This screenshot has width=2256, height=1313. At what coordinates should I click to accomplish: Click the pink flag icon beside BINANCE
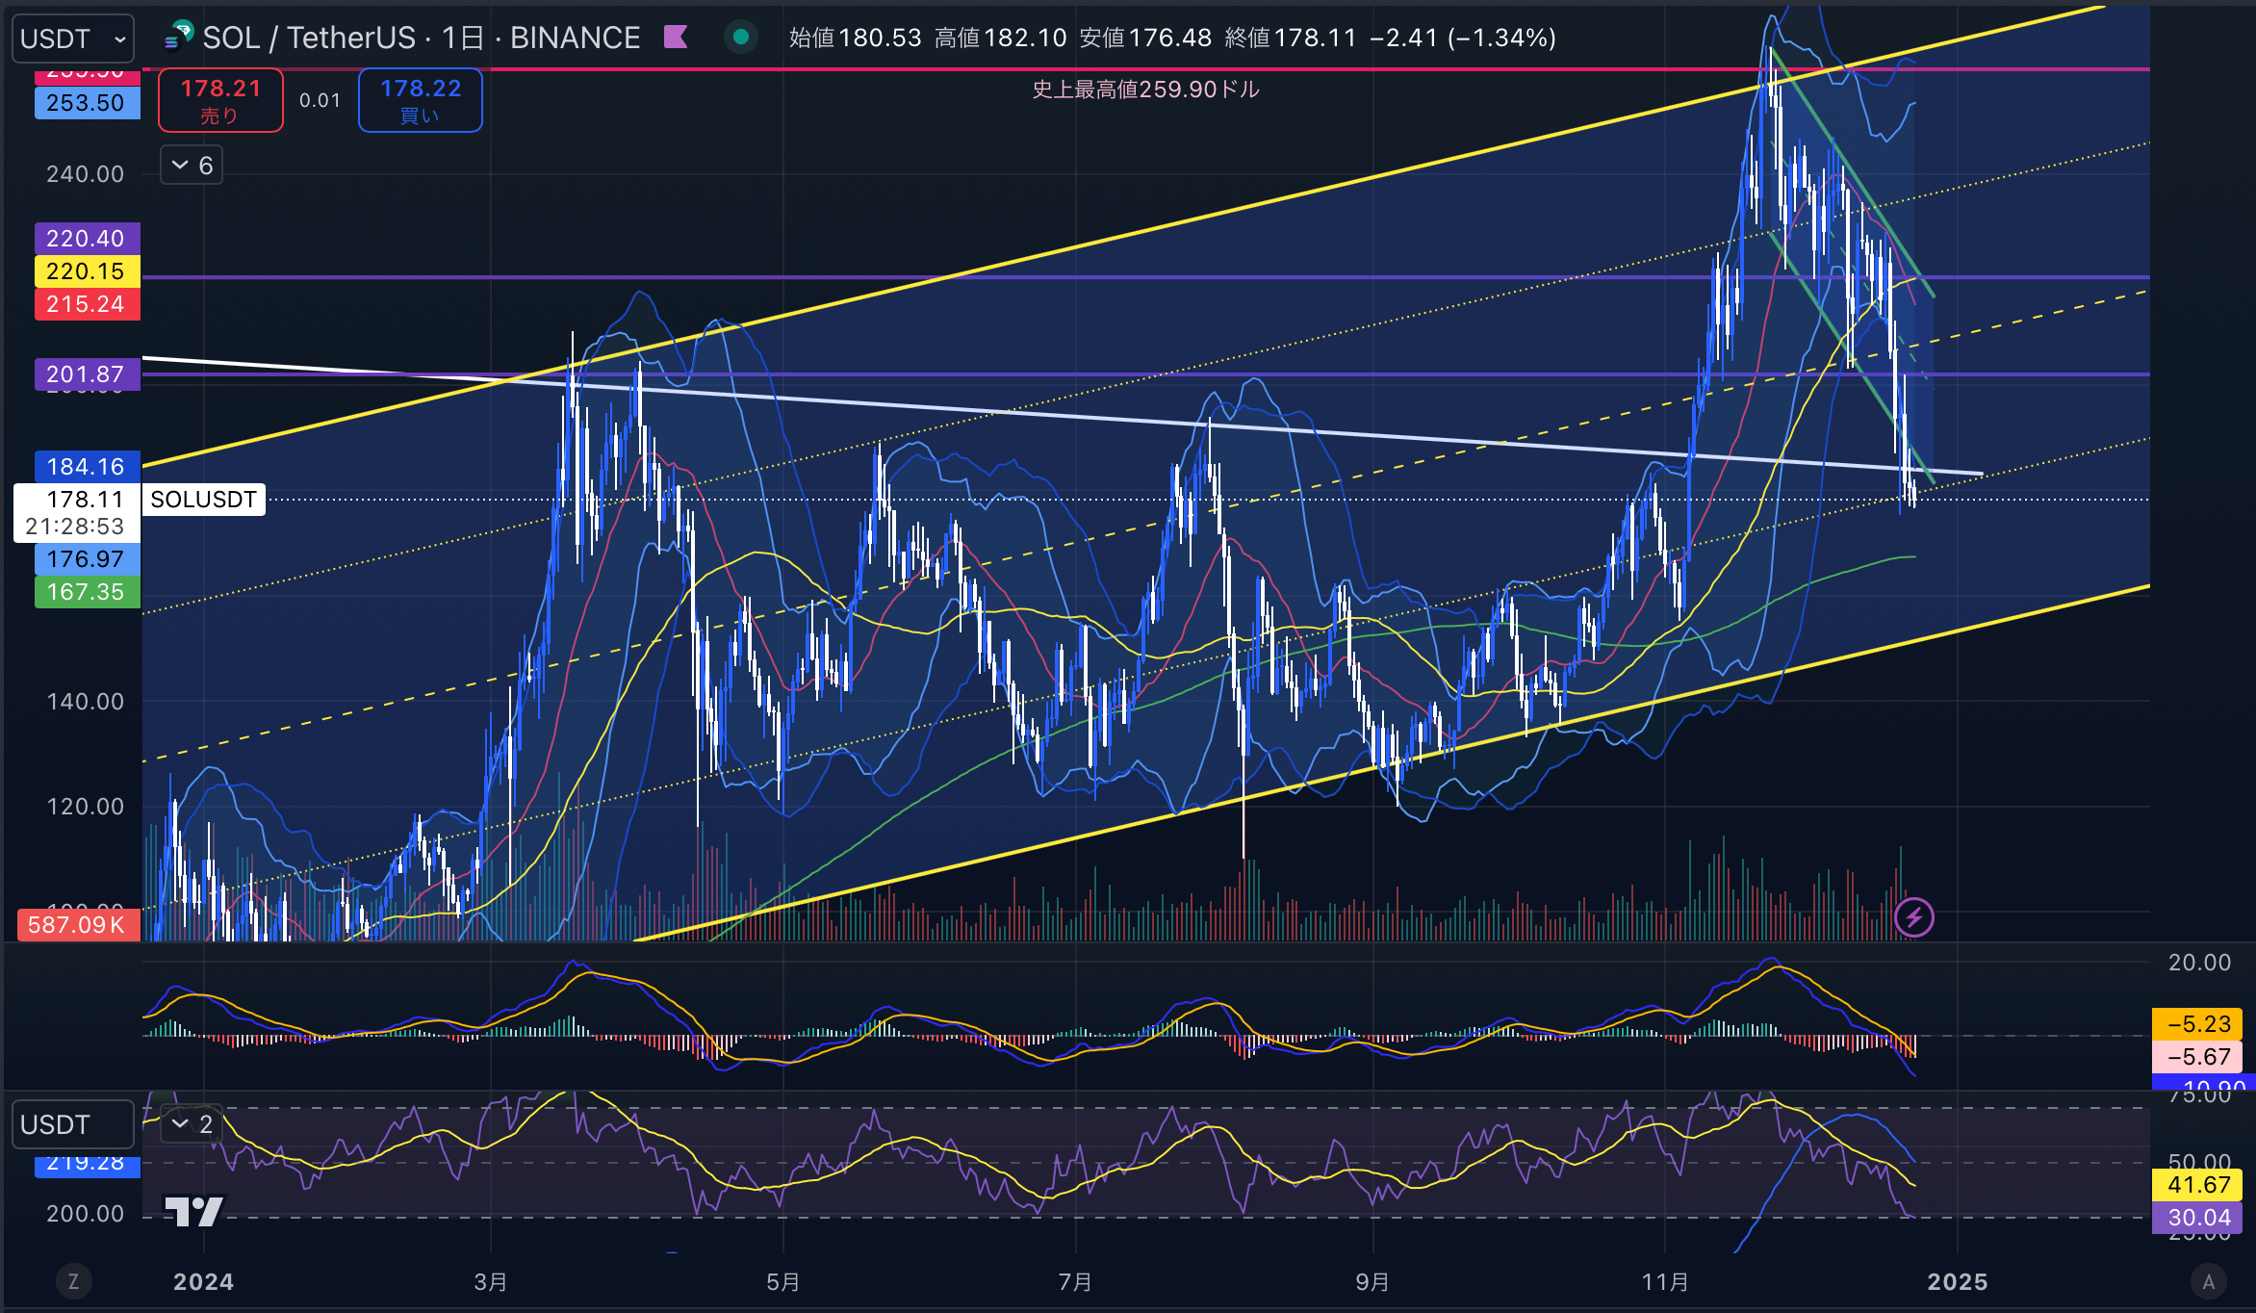click(x=676, y=38)
